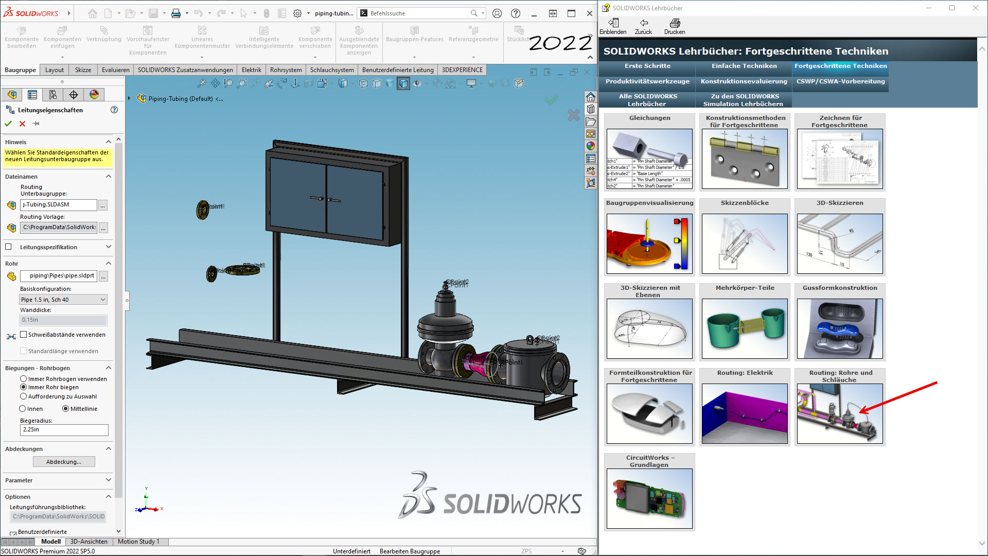Open the FeatureManager design tree tab
Screen dimensions: 988x556
[12, 95]
